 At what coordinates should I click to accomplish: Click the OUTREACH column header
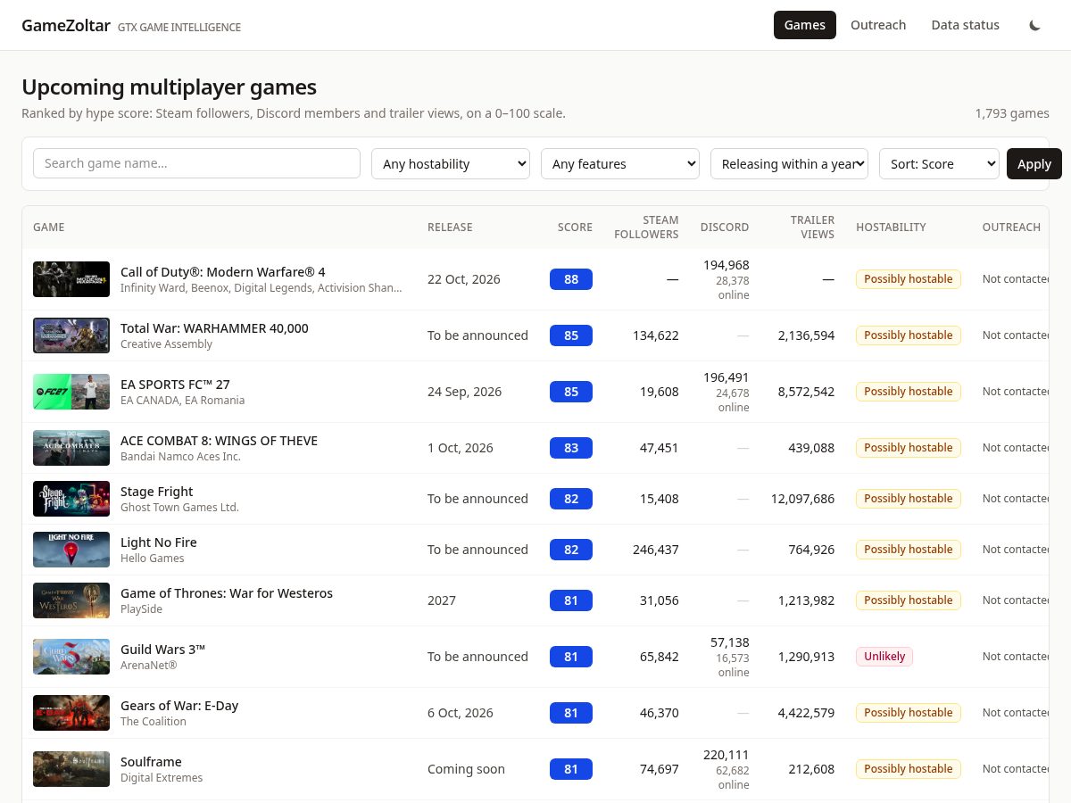click(1011, 228)
